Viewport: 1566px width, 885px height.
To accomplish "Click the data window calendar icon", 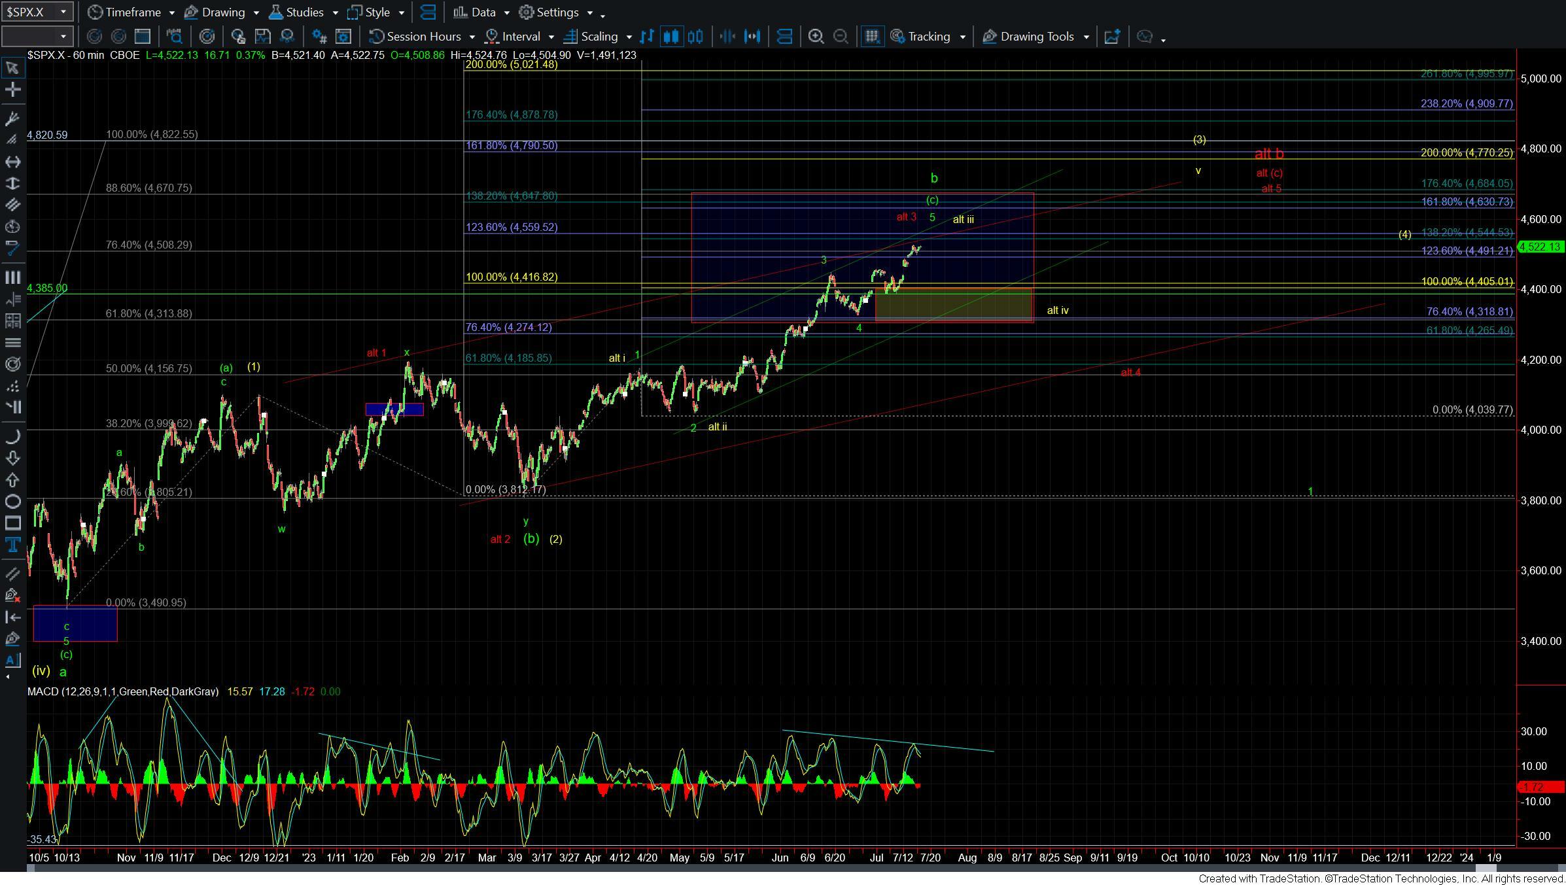I will pyautogui.click(x=142, y=37).
